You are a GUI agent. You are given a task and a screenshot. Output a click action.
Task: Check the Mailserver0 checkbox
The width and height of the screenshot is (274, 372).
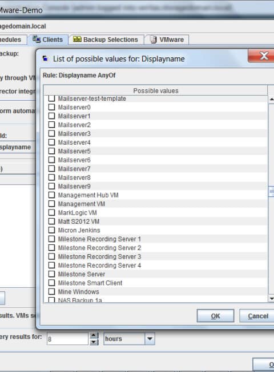pyautogui.click(x=51, y=107)
